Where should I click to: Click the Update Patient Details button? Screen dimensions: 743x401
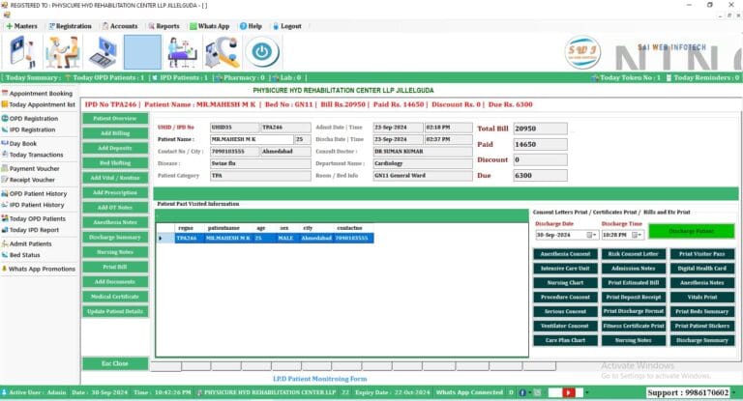pyautogui.click(x=115, y=311)
